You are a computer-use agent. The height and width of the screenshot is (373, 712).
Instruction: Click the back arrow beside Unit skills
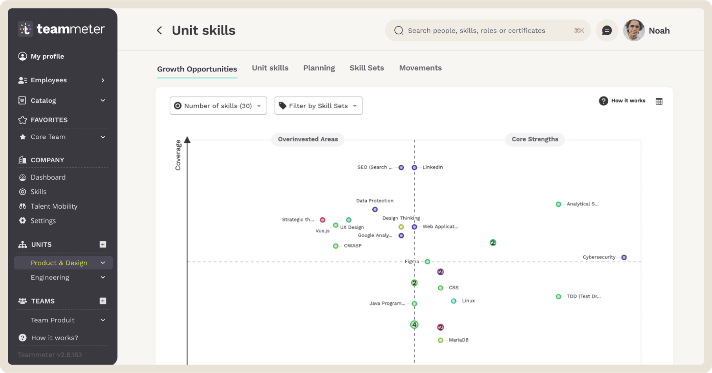point(159,31)
